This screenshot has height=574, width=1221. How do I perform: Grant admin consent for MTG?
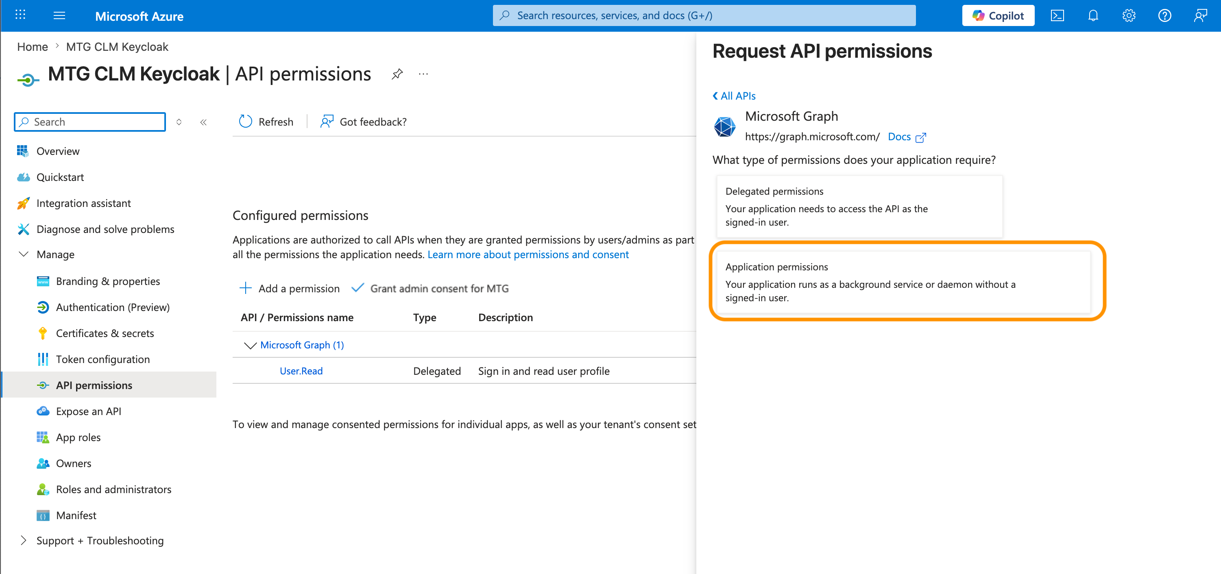430,288
